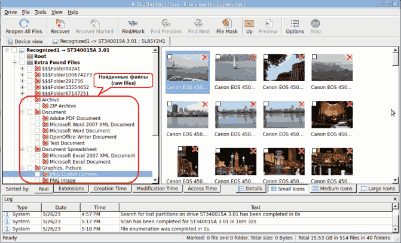The width and height of the screenshot is (401, 243).
Task: Click the Stop toolbar icon
Action: 316,23
